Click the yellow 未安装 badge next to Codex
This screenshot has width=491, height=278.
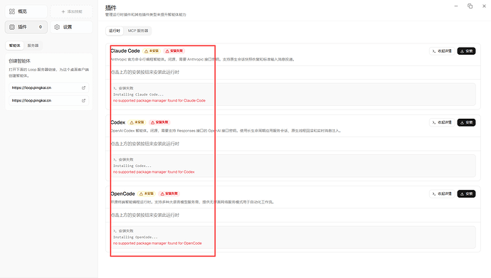pyautogui.click(x=137, y=122)
